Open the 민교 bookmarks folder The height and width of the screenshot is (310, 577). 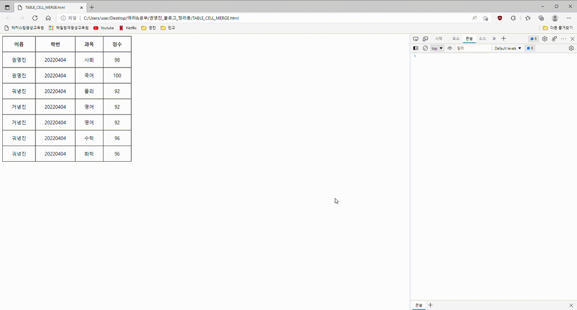pos(168,28)
